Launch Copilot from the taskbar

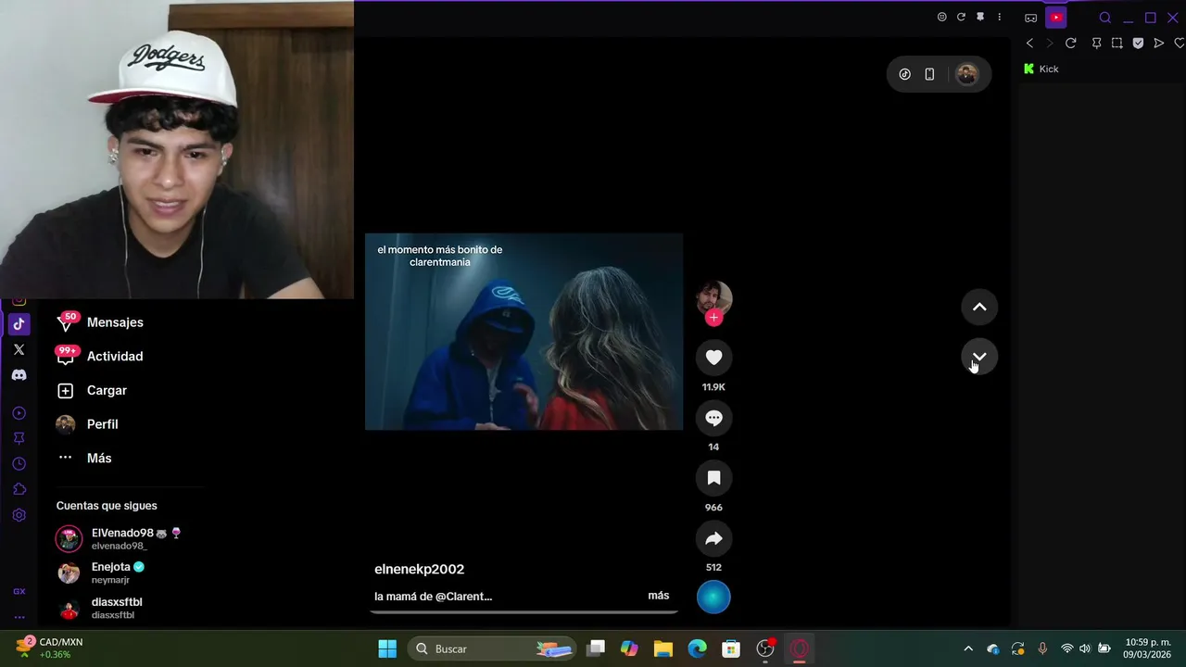[629, 648]
